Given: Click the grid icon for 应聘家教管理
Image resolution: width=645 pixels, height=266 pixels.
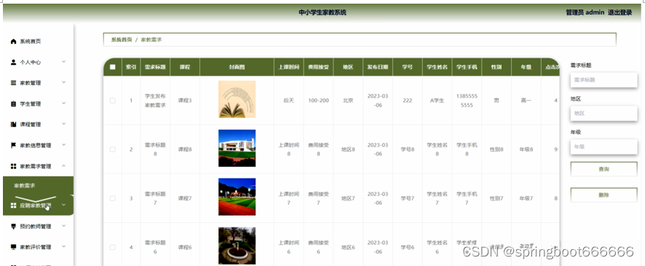Looking at the screenshot, I should [13, 205].
